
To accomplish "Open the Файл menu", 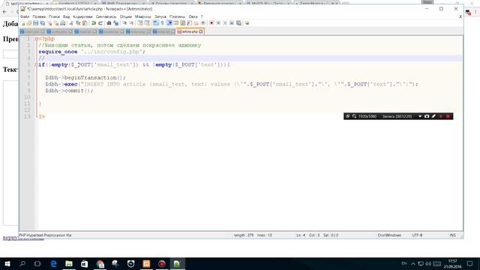I will click(25, 16).
